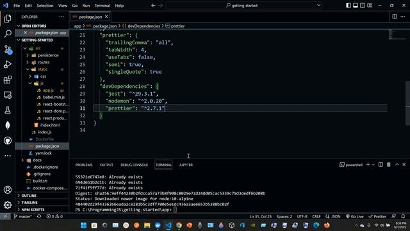Screen dimensions: 410x231
Task: Expand the routes folder
Action: [28, 62]
